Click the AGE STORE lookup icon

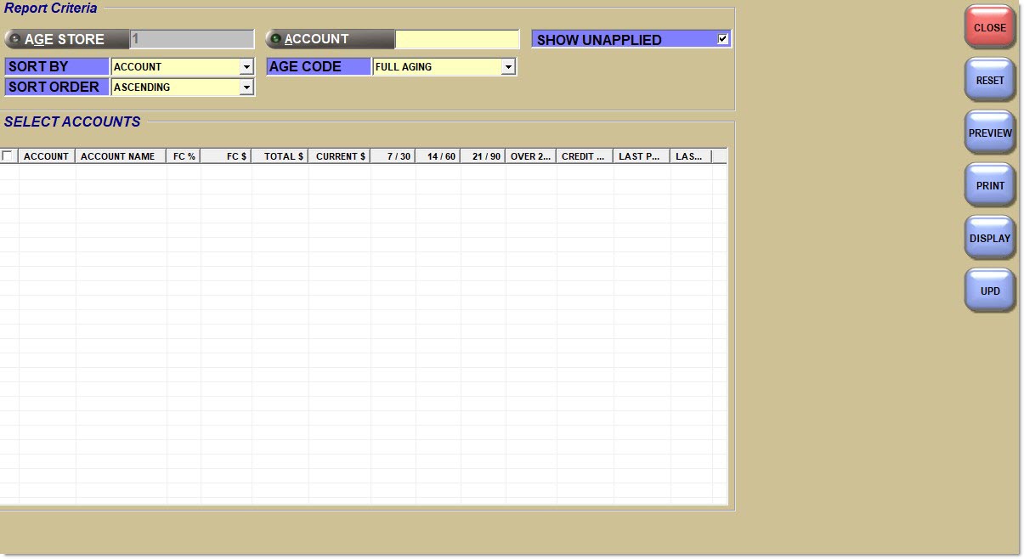[14, 39]
